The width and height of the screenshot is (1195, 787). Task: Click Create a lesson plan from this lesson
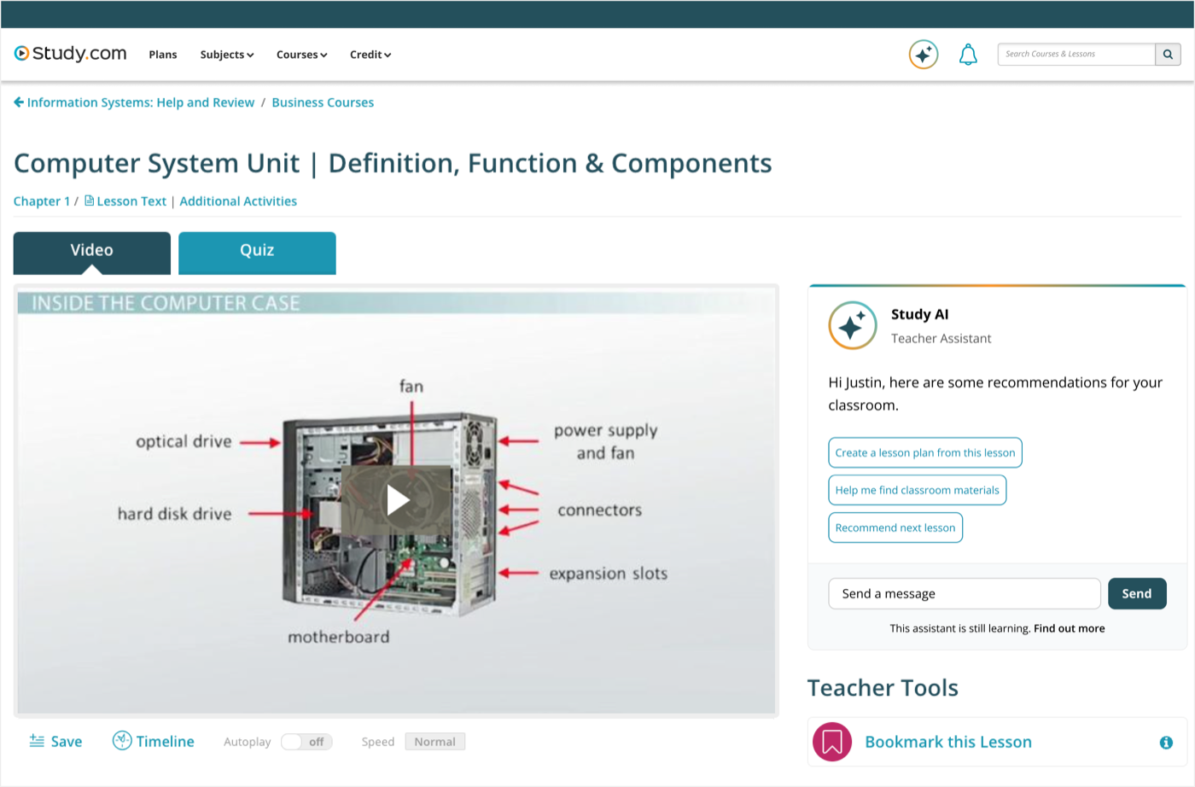pos(925,452)
